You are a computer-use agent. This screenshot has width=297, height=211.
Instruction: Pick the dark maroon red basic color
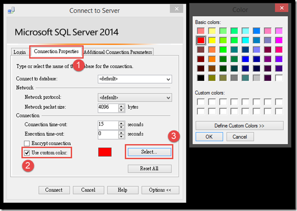click(x=201, y=59)
